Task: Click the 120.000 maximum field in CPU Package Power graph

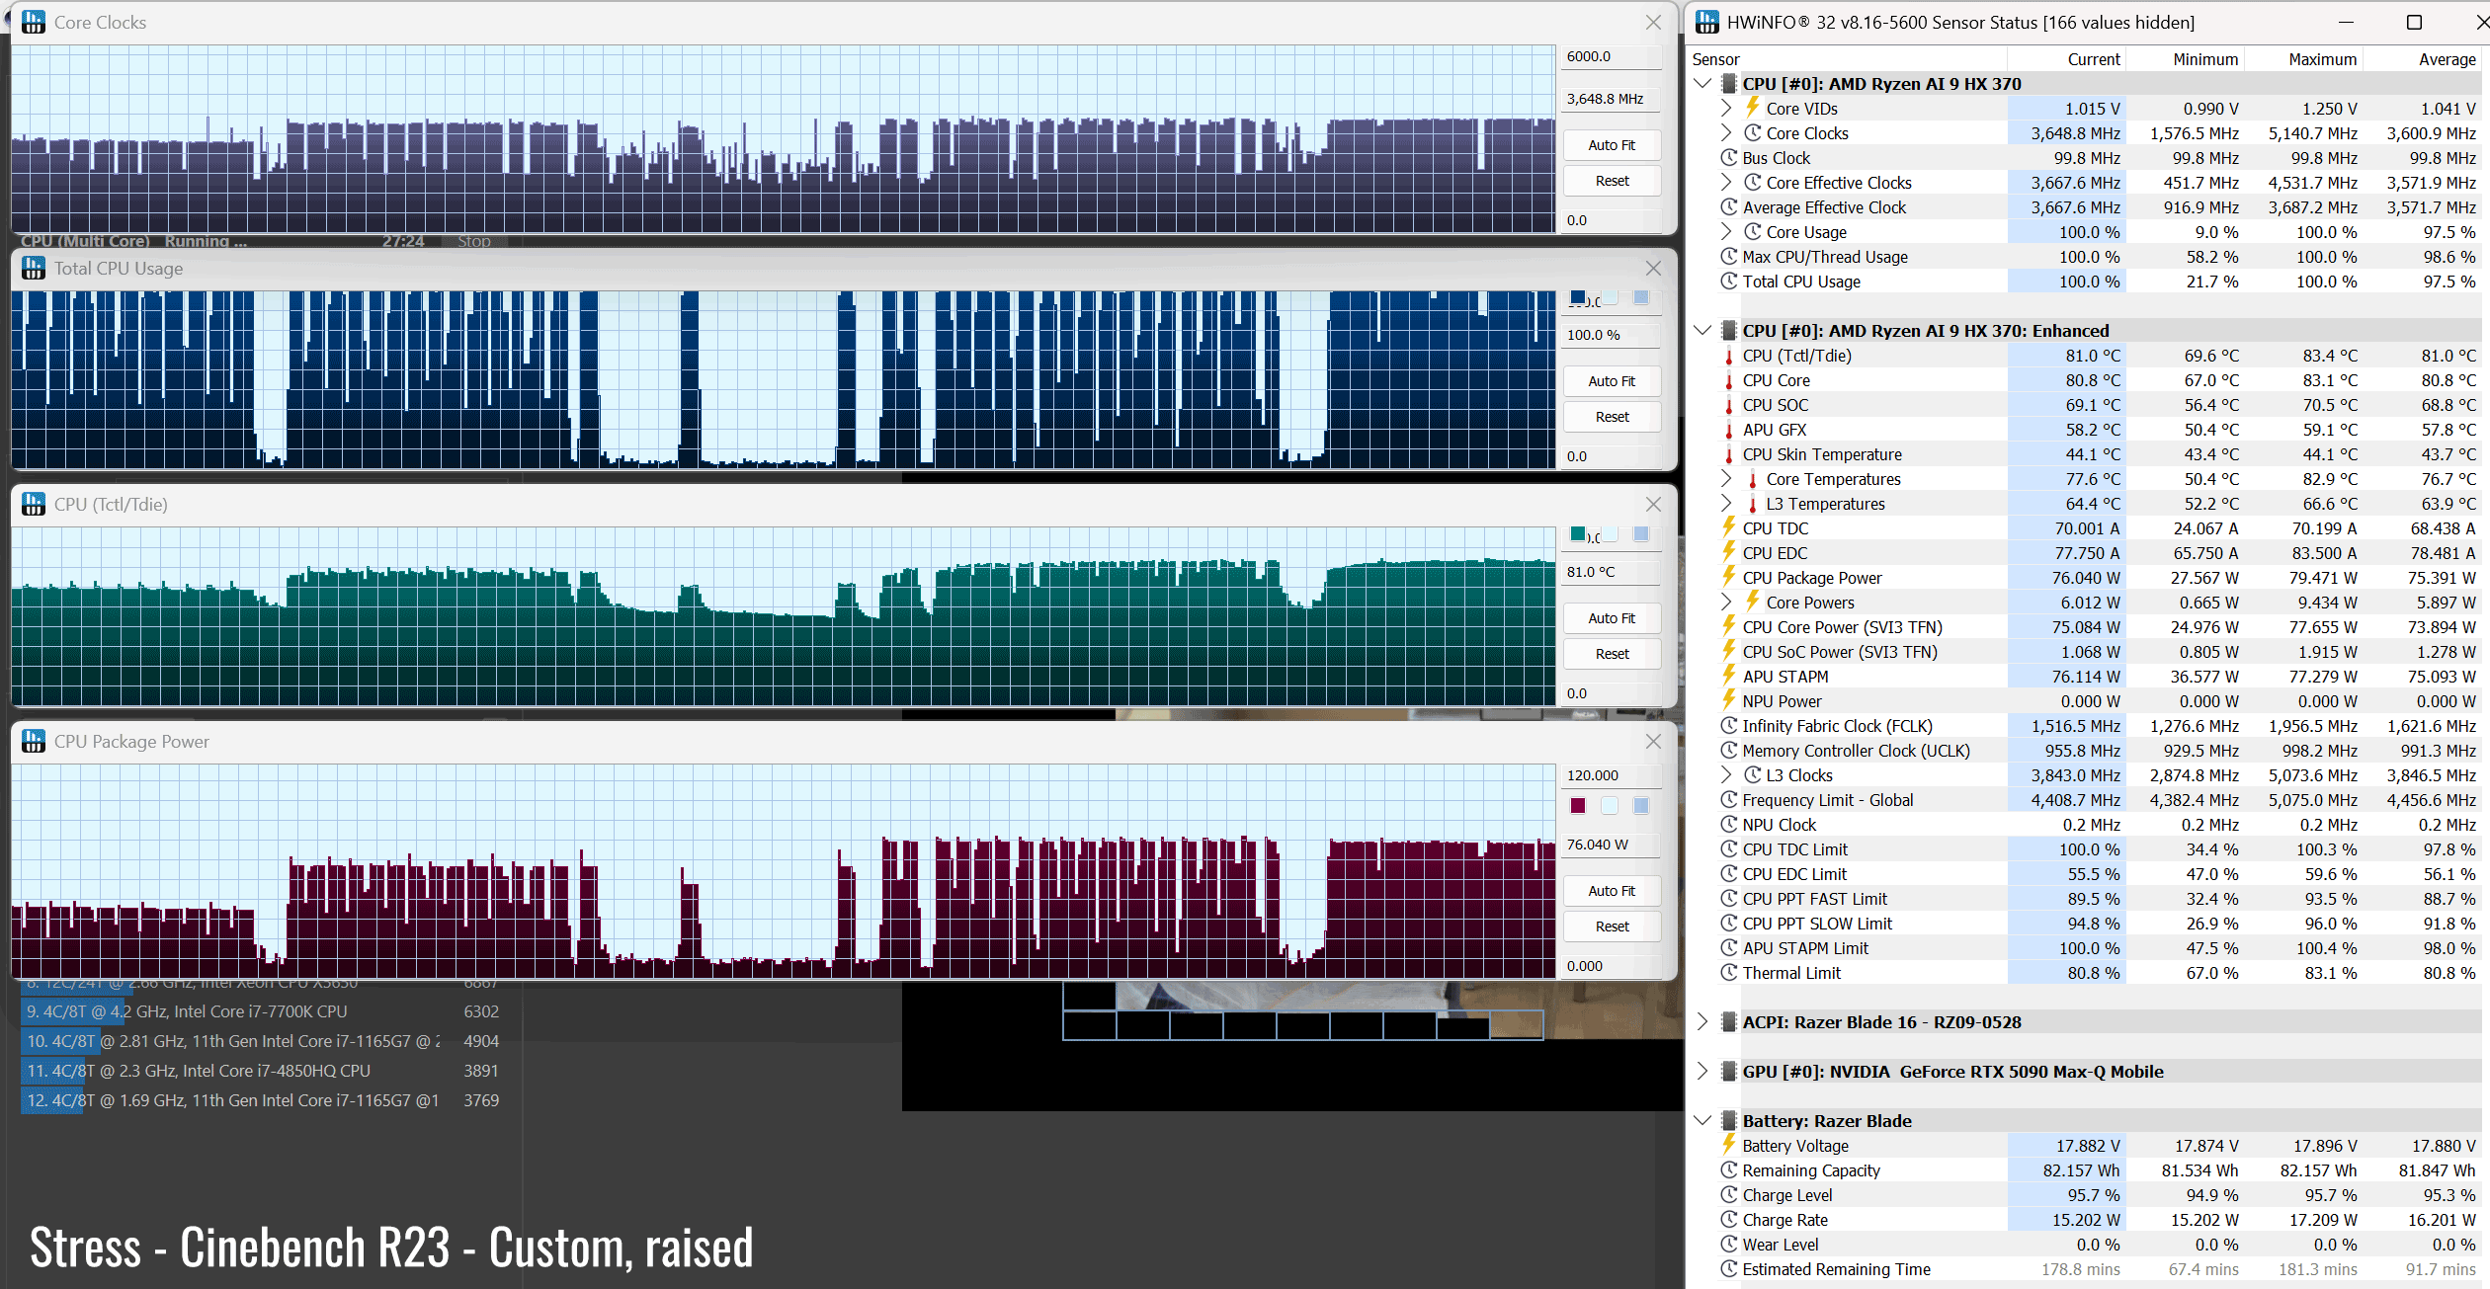Action: 1611,775
